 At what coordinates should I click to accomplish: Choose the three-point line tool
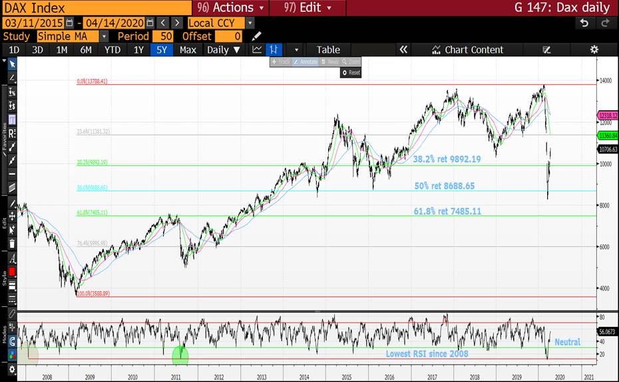[x=12, y=161]
